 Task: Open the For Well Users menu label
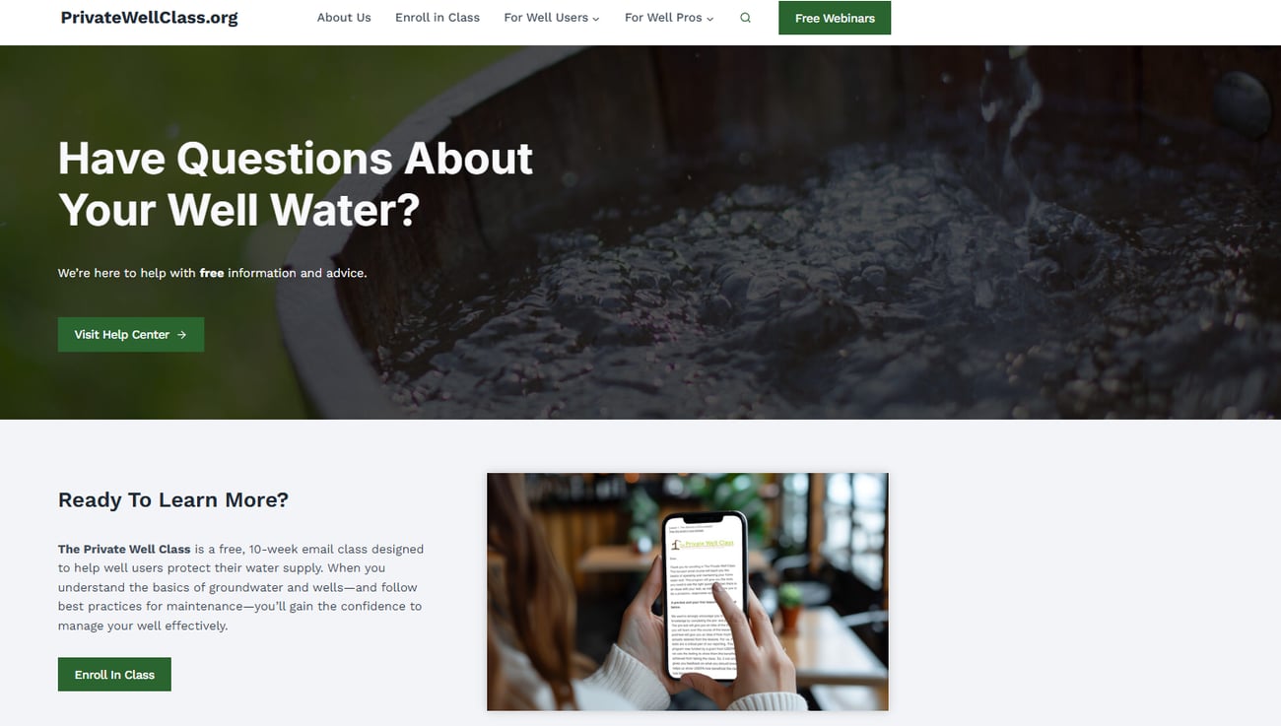546,18
